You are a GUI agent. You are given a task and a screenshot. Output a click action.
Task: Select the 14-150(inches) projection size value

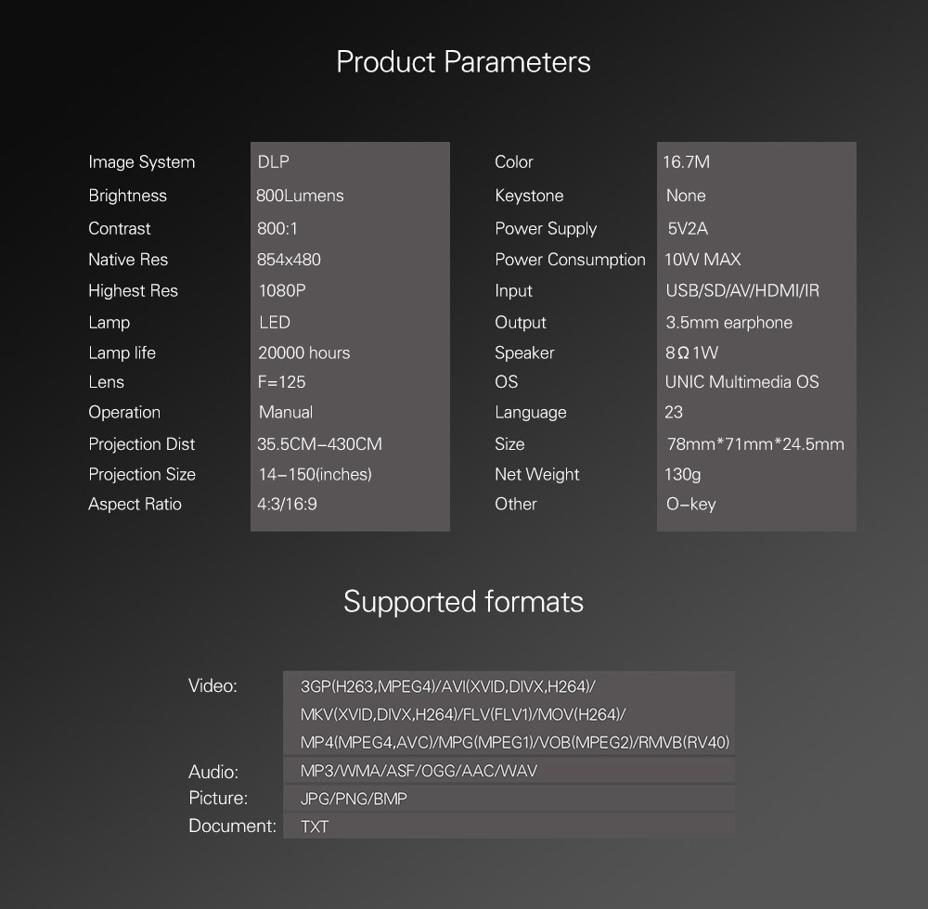[x=315, y=475]
